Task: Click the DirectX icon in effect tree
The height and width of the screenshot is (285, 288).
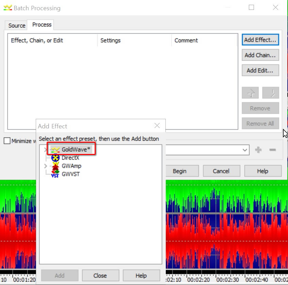Action: pos(55,158)
